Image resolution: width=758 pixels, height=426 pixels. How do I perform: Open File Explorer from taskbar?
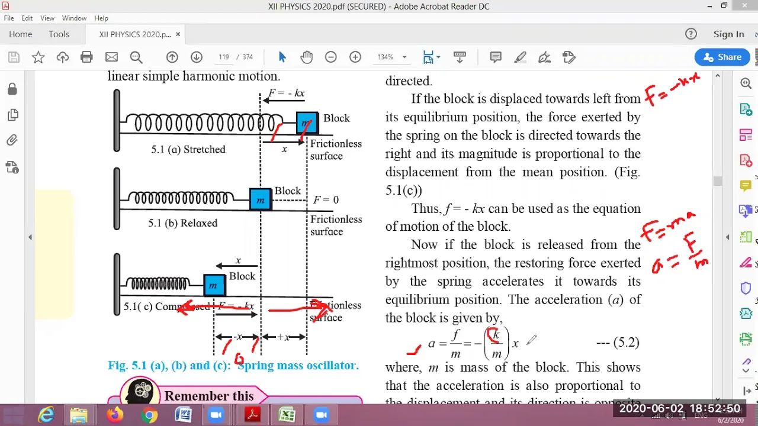(x=79, y=415)
